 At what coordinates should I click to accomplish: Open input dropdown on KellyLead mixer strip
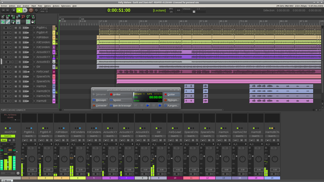click(x=175, y=144)
